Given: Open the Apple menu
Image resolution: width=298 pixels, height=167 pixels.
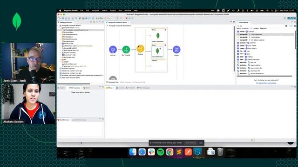Looking at the screenshot, I should pos(60,11).
